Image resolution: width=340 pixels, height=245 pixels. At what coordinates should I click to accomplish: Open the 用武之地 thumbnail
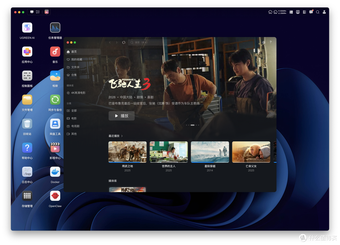click(127, 152)
